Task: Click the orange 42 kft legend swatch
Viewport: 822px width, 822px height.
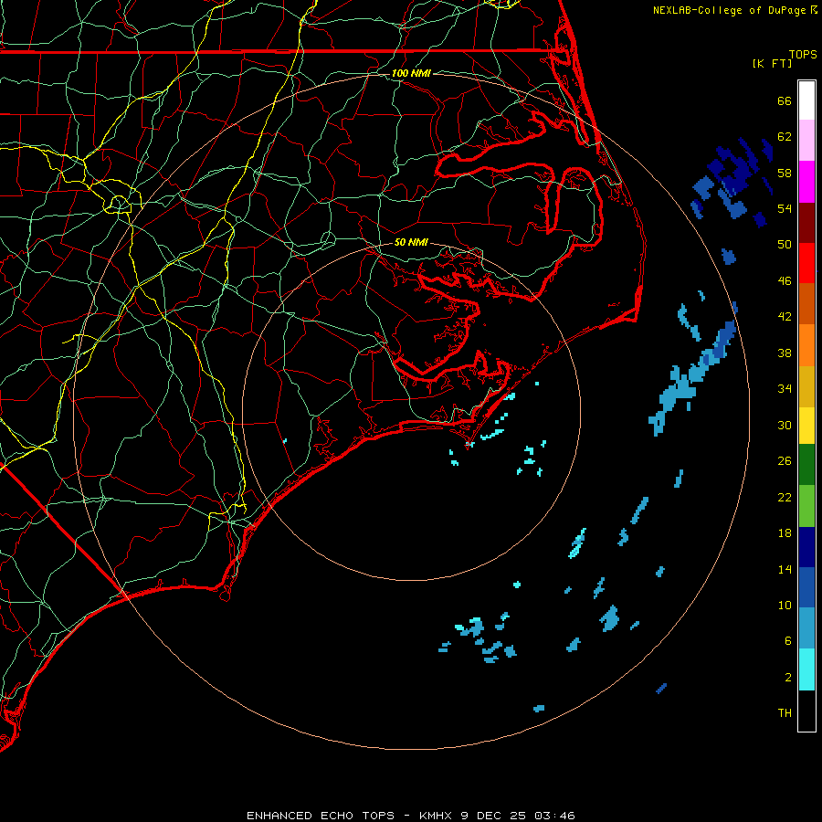Action: [x=806, y=344]
